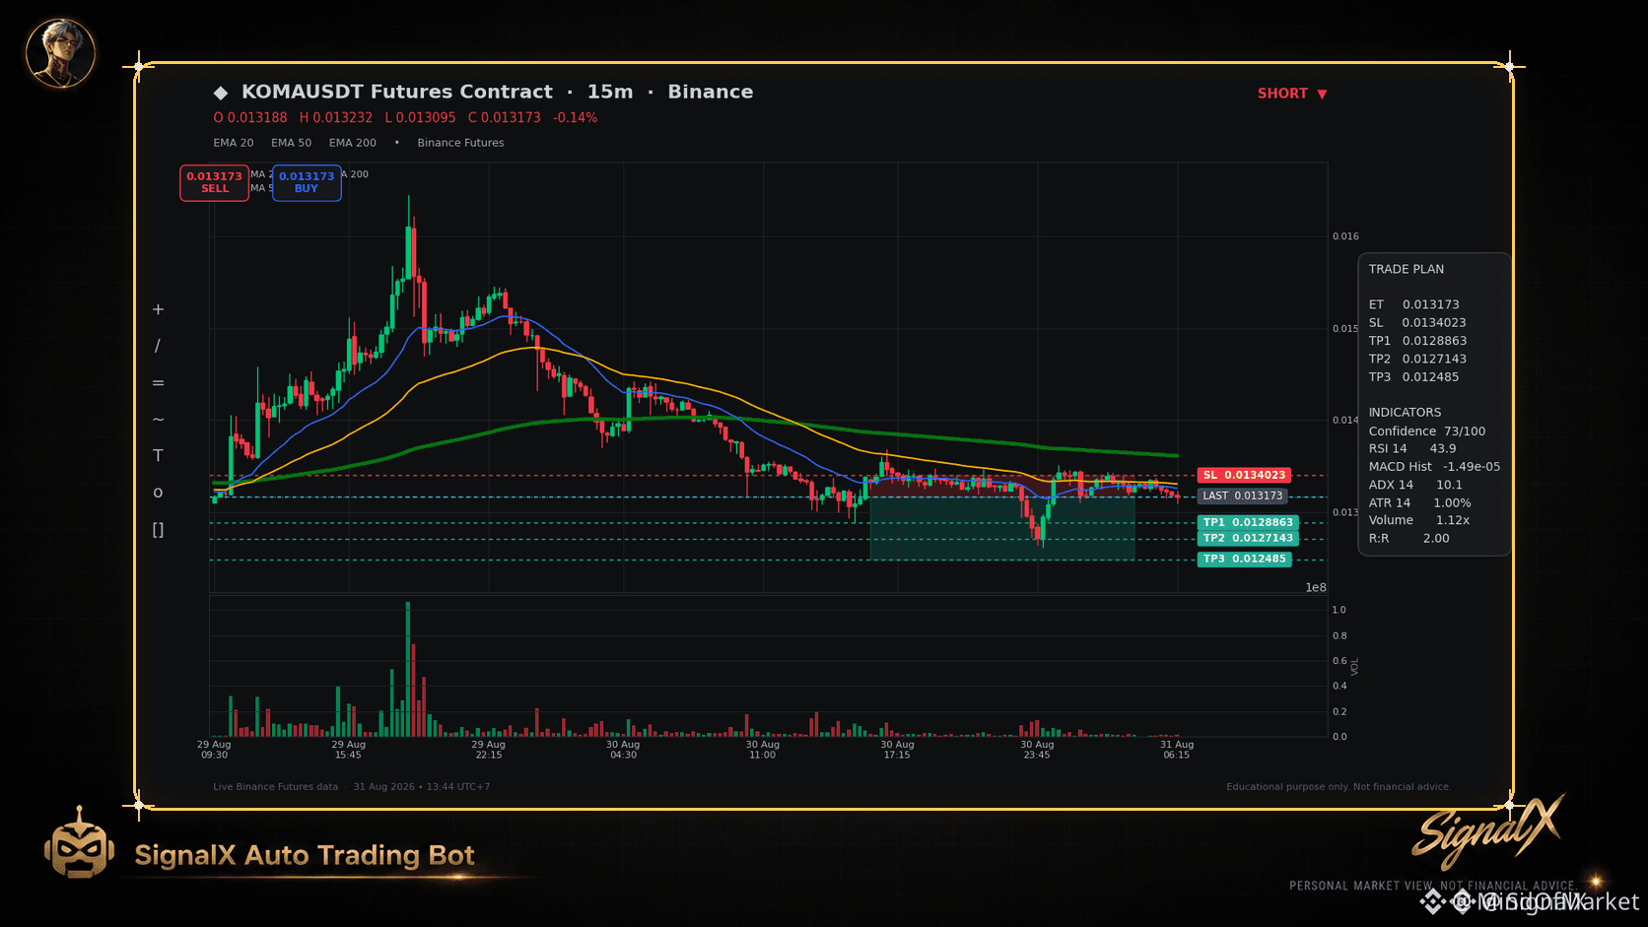Click the SignalX Auto Trading Bot title

(305, 855)
